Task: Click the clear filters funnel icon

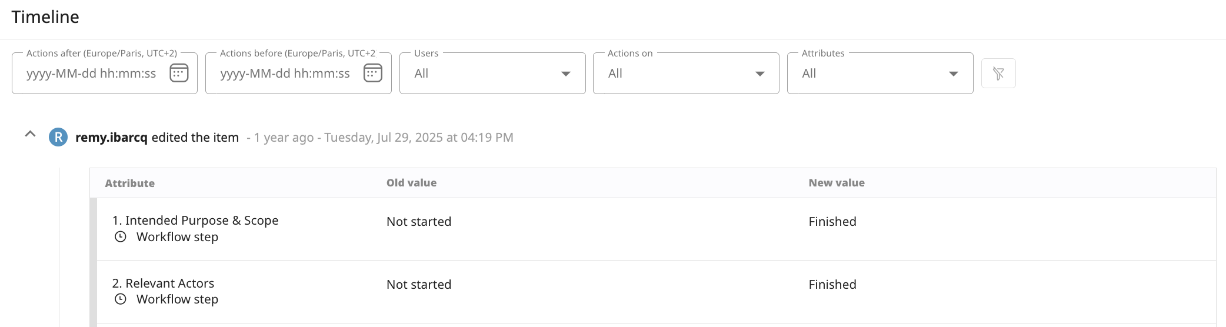Action: 998,74
